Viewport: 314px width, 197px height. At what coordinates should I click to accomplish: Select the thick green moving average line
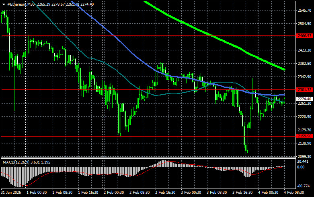coord(213,36)
